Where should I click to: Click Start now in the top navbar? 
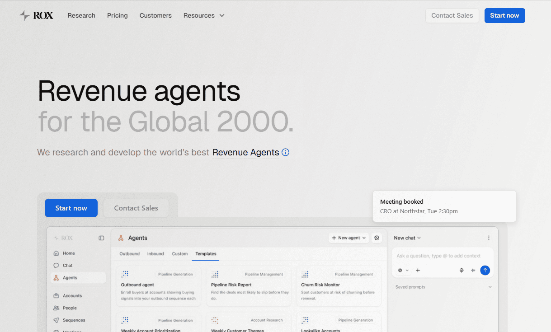pos(504,15)
